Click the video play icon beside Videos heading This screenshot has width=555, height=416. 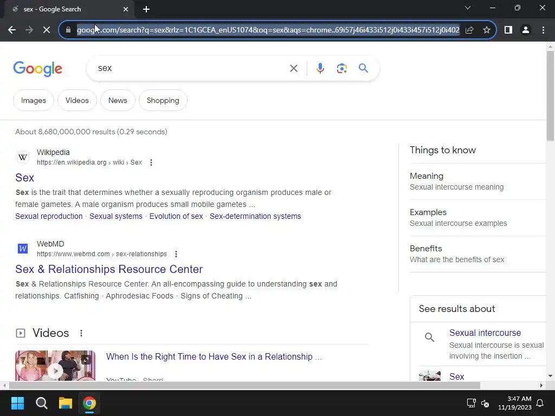click(21, 333)
